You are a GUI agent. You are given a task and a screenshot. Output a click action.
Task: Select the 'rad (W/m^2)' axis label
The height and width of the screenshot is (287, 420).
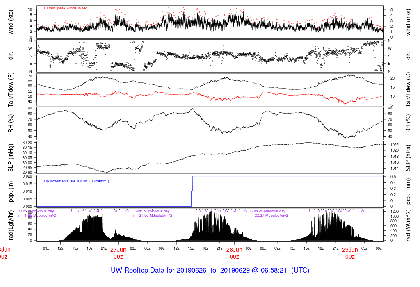point(408,225)
